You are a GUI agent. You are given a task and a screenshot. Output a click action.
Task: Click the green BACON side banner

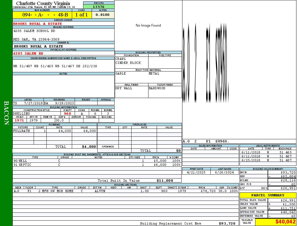click(x=6, y=113)
